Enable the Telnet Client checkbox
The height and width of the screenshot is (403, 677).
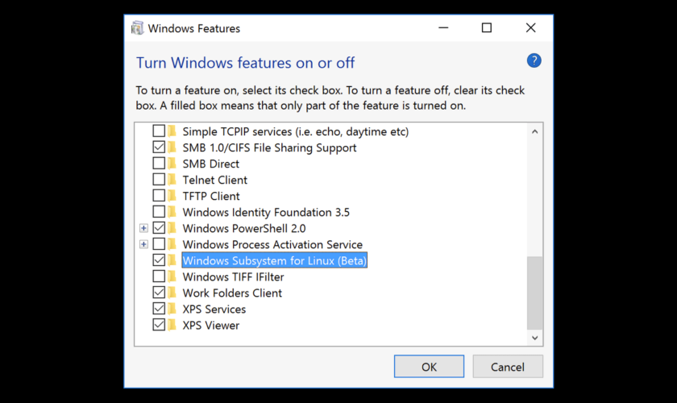(x=159, y=180)
